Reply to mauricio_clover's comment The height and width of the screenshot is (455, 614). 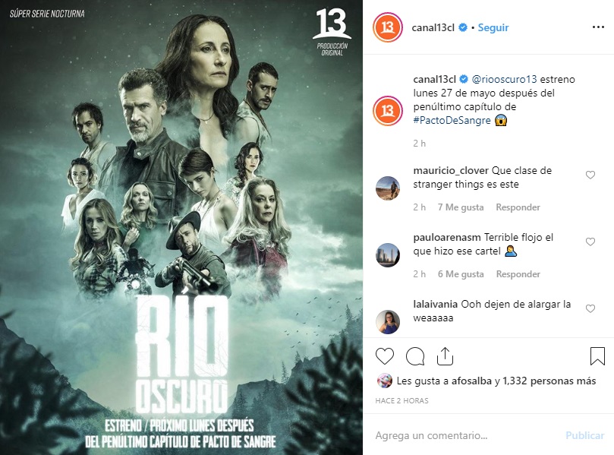[x=518, y=207]
